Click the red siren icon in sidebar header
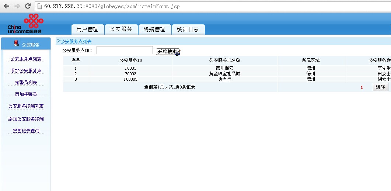 click(x=17, y=43)
